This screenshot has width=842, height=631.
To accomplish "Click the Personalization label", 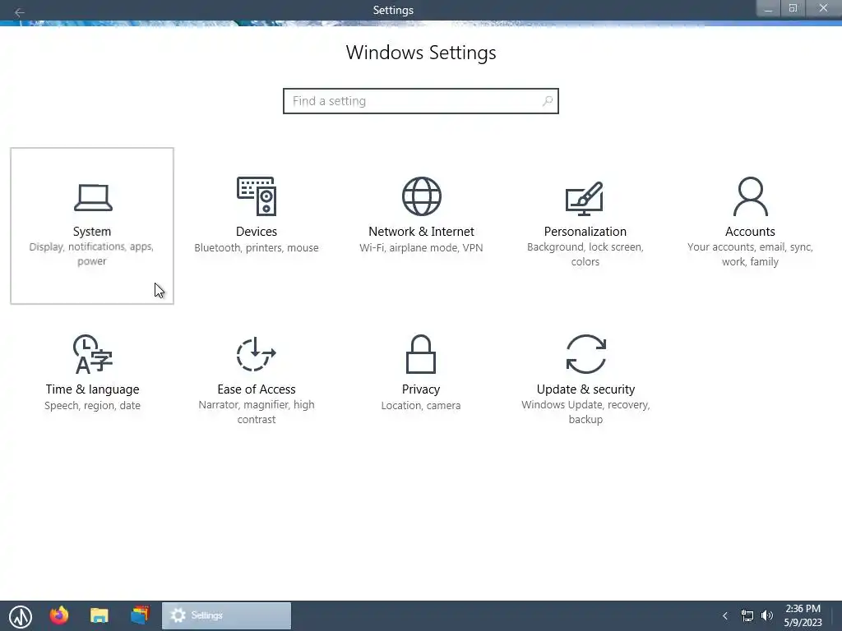I will [x=585, y=231].
